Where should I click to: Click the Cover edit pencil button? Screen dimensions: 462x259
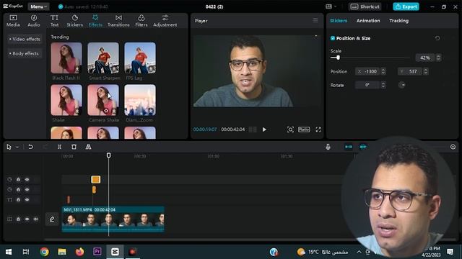52,219
